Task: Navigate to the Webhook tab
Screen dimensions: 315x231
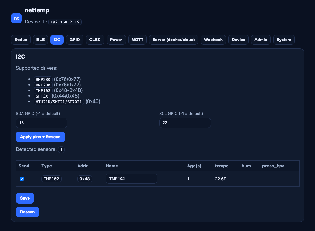Action: pos(213,40)
